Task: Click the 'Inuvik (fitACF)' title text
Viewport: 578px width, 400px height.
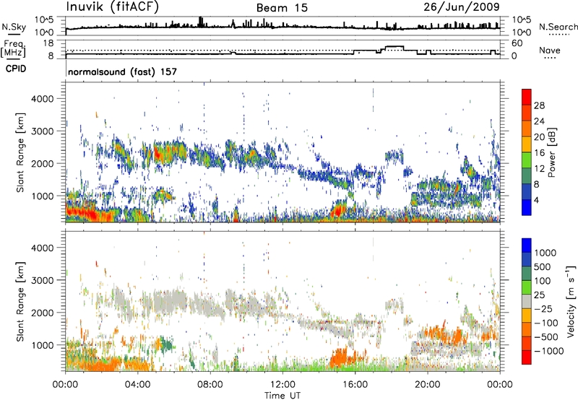Action: click(113, 7)
